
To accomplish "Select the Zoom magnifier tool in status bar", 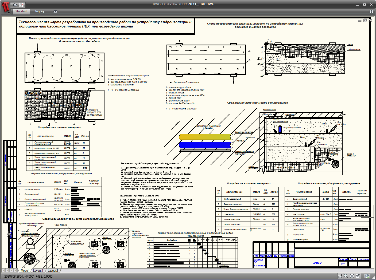I will tap(346, 276).
